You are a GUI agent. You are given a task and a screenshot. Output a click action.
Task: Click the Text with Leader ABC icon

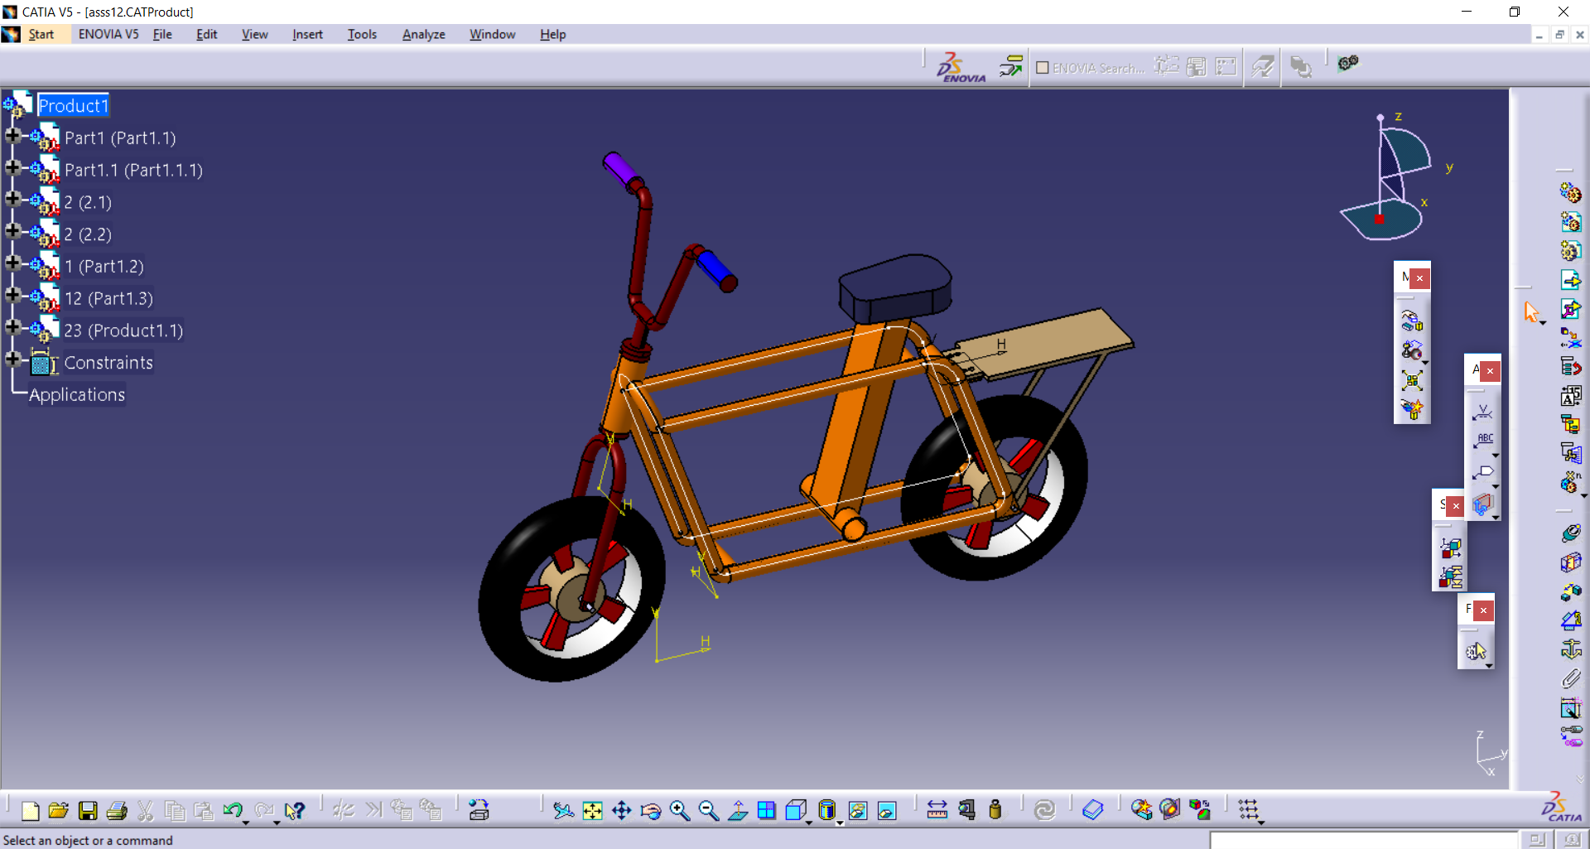(1482, 440)
